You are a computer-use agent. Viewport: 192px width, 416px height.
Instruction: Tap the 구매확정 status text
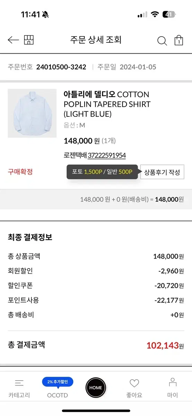[20, 172]
